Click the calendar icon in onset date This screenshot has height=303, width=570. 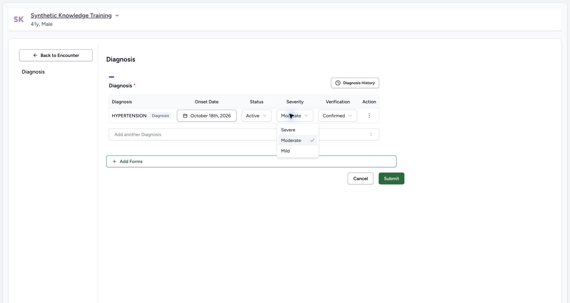coord(185,116)
